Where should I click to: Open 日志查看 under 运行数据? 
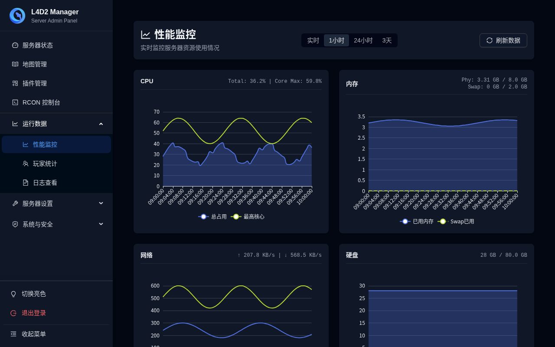tap(56, 183)
